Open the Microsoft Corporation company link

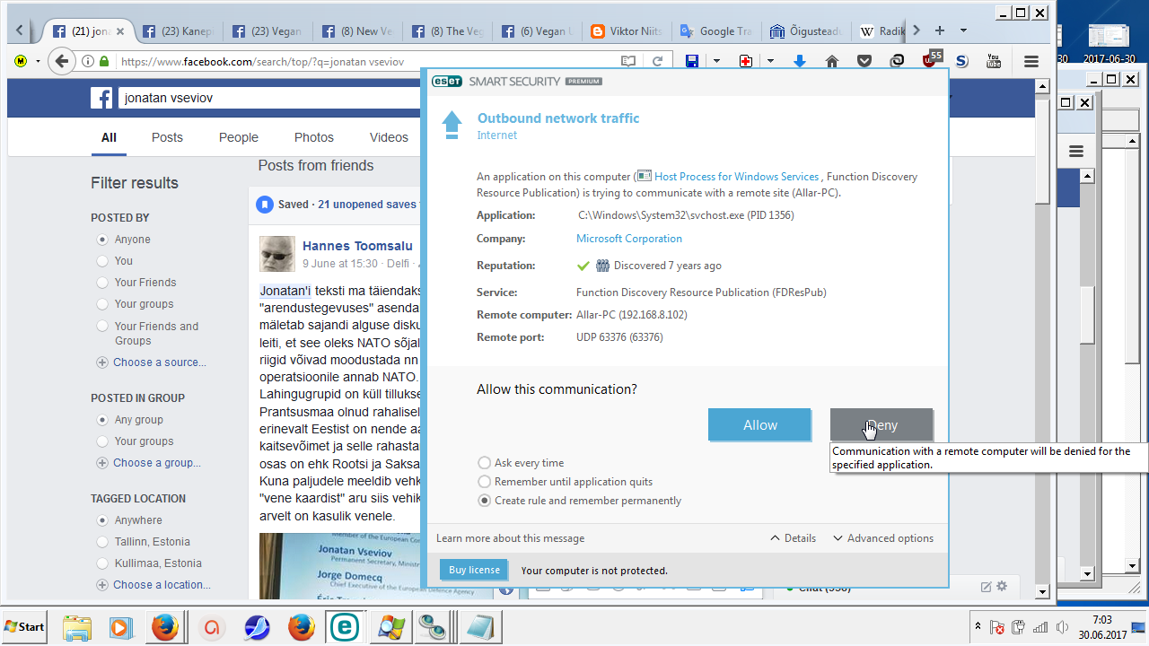(629, 239)
